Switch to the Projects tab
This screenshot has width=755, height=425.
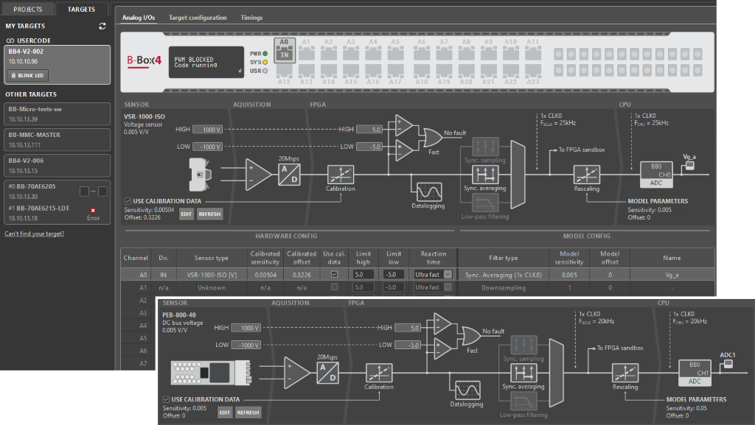click(27, 10)
